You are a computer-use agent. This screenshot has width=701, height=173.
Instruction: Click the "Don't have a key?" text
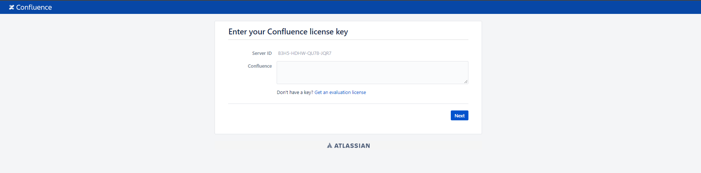(x=295, y=93)
